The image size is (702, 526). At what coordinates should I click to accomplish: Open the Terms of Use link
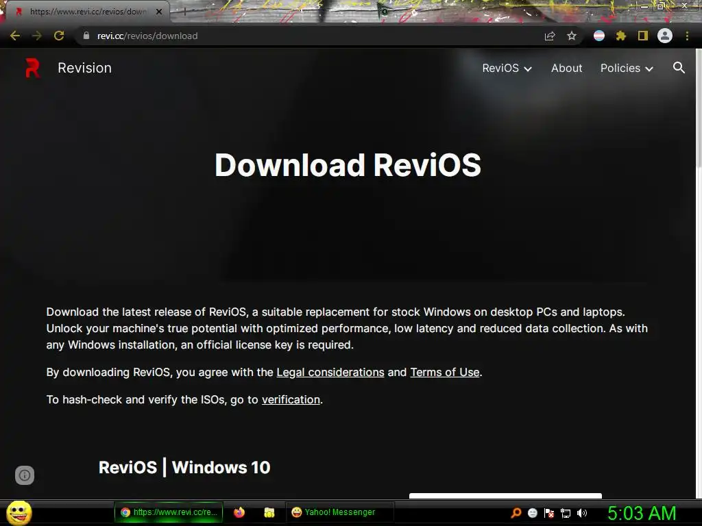pyautogui.click(x=444, y=372)
